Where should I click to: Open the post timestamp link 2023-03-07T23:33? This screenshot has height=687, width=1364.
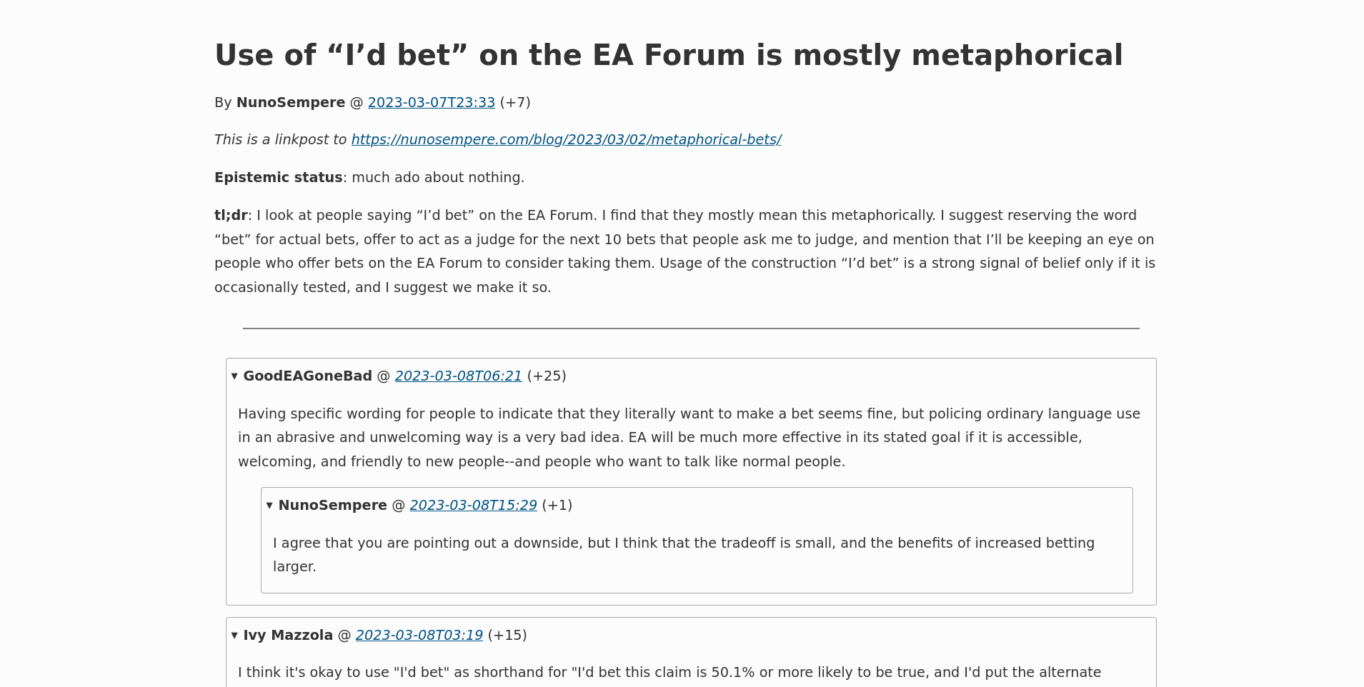click(432, 103)
